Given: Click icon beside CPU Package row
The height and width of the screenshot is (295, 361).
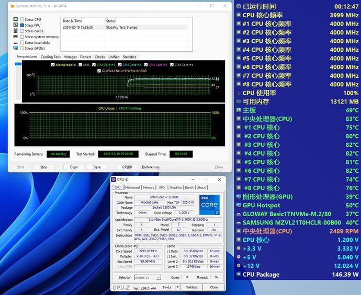Looking at the screenshot, I should [x=239, y=274].
